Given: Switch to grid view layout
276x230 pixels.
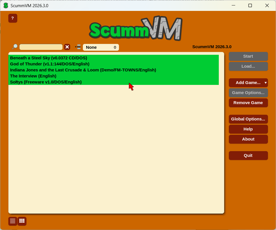Looking at the screenshot, I should [x=22, y=221].
